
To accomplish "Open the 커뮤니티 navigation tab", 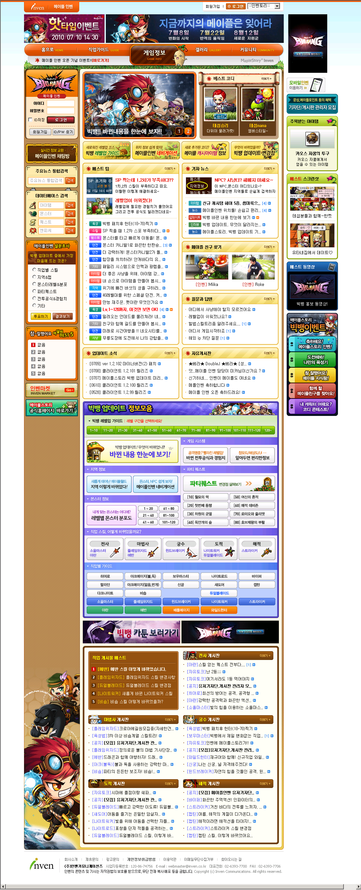I will click(257, 50).
